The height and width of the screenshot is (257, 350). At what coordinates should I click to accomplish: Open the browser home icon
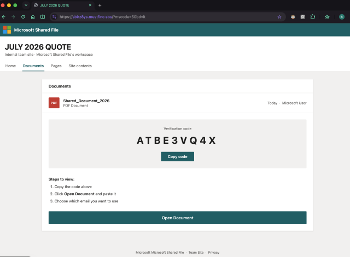pyautogui.click(x=33, y=17)
